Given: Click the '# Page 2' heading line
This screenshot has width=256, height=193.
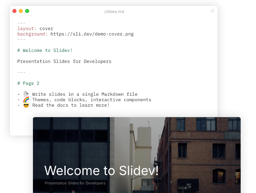Looking at the screenshot, I should pyautogui.click(x=28, y=83).
